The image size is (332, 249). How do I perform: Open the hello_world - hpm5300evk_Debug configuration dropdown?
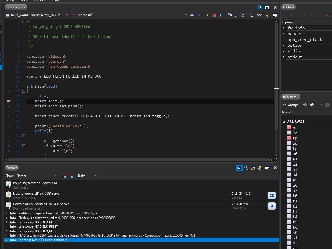pos(37,15)
